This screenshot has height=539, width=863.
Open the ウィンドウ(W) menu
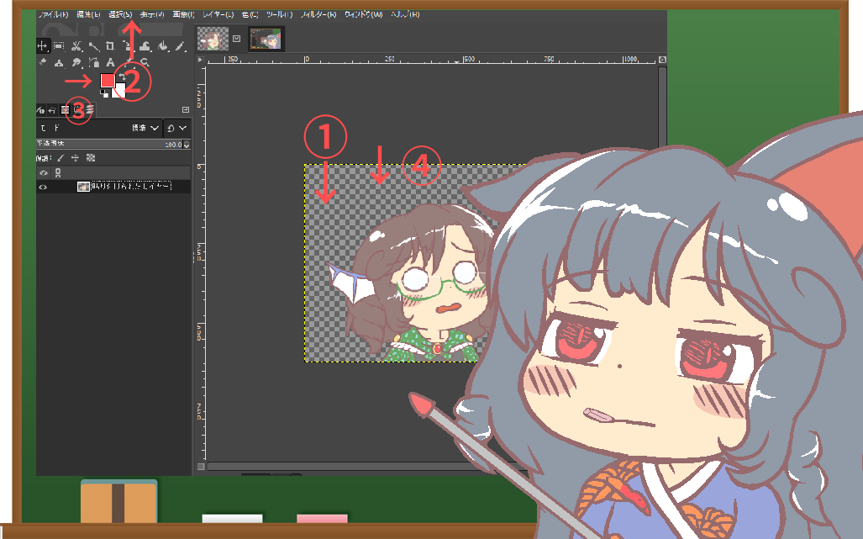point(363,14)
